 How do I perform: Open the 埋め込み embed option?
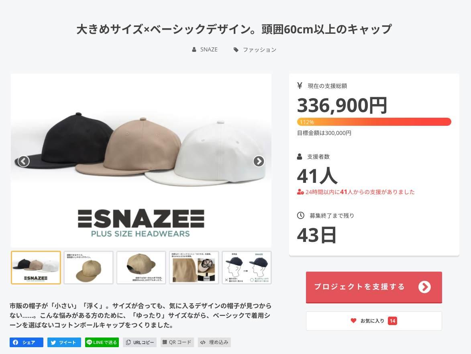(x=214, y=342)
